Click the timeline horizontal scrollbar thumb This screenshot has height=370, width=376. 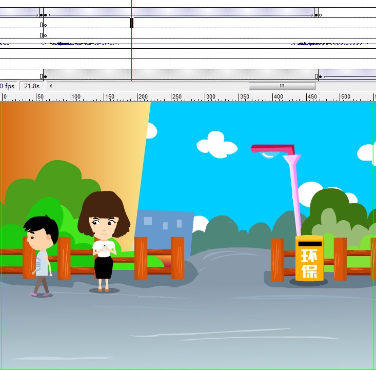coord(282,86)
